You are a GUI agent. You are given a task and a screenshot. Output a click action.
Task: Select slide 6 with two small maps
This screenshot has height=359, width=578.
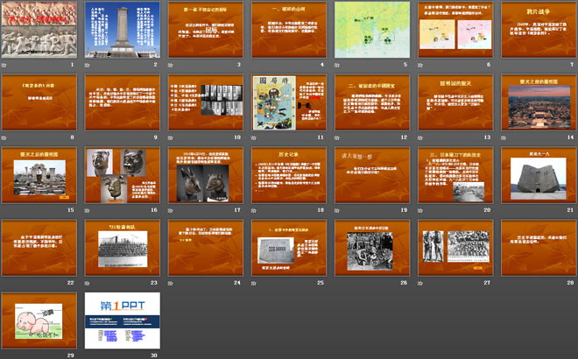point(455,30)
